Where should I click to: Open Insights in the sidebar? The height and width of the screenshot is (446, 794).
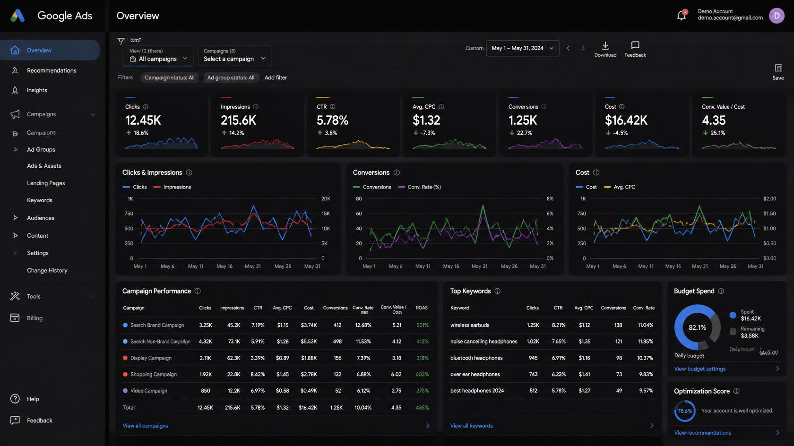coord(37,90)
